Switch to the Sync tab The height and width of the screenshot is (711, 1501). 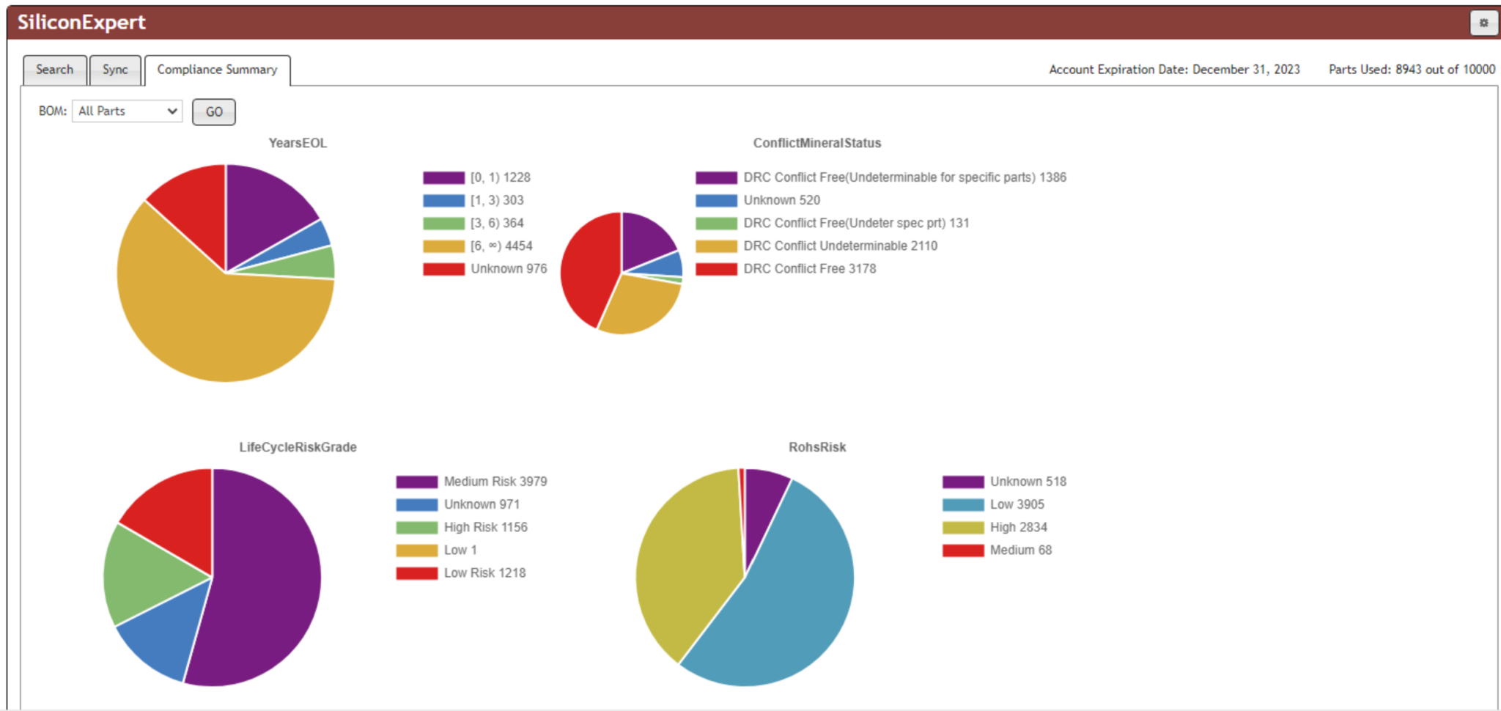pyautogui.click(x=115, y=70)
